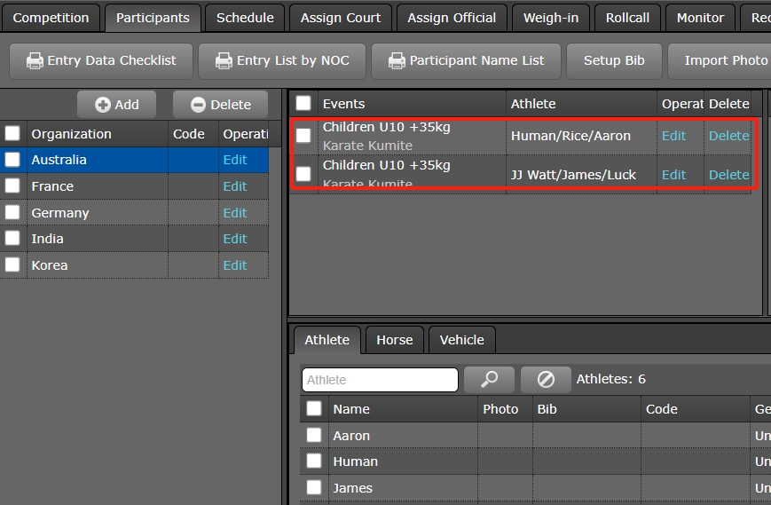771x505 pixels.
Task: Open the Weigh-in tab
Action: tap(551, 18)
